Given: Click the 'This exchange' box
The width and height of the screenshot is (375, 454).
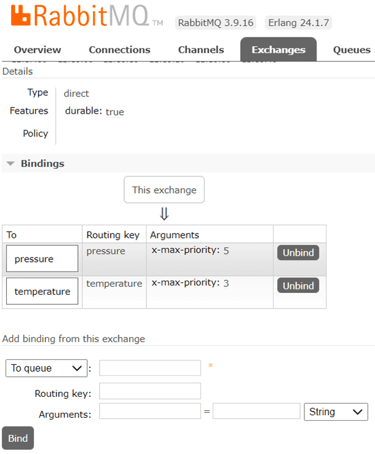Looking at the screenshot, I should pyautogui.click(x=164, y=190).
